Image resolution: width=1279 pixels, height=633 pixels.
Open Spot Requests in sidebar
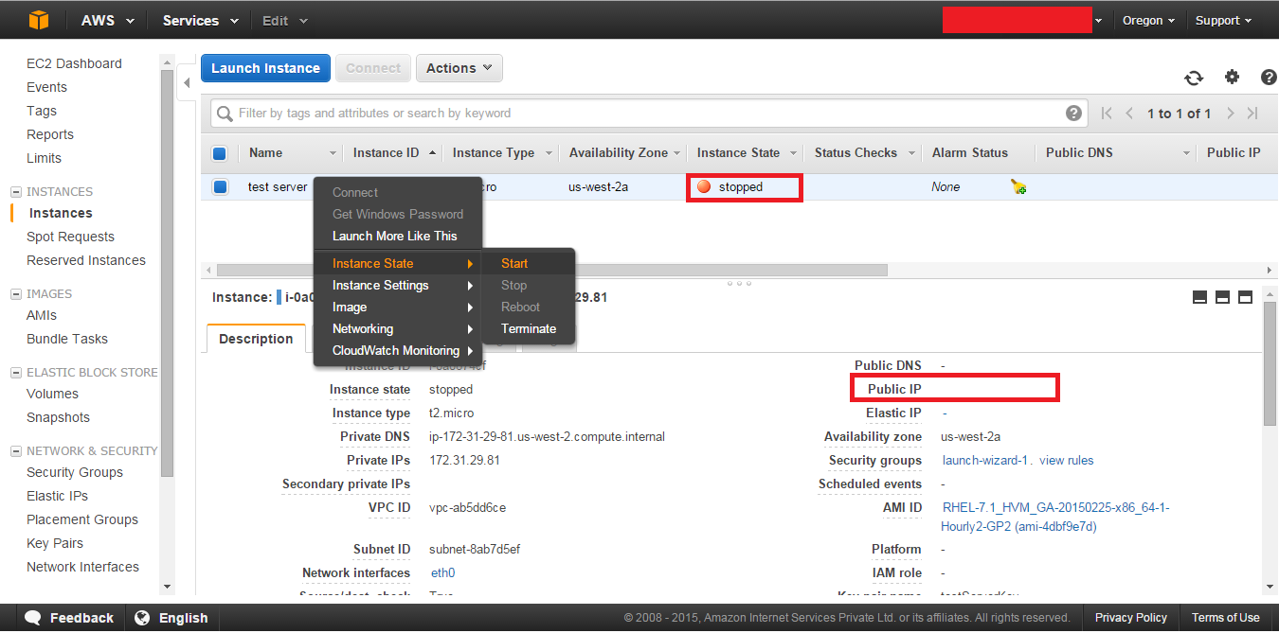point(70,237)
